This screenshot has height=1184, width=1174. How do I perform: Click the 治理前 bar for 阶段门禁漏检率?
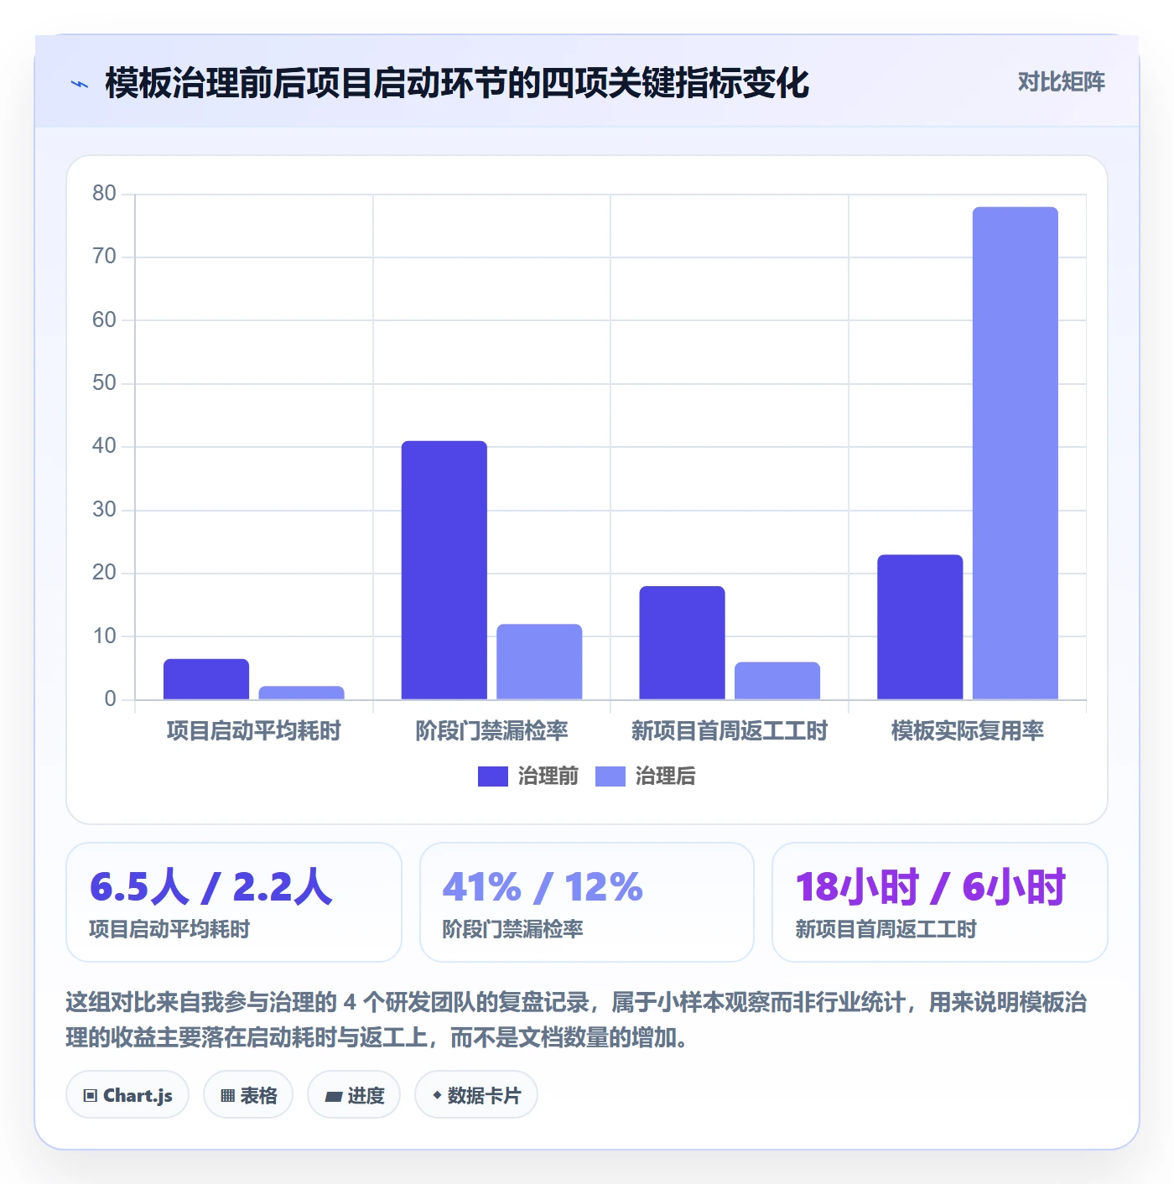(444, 570)
